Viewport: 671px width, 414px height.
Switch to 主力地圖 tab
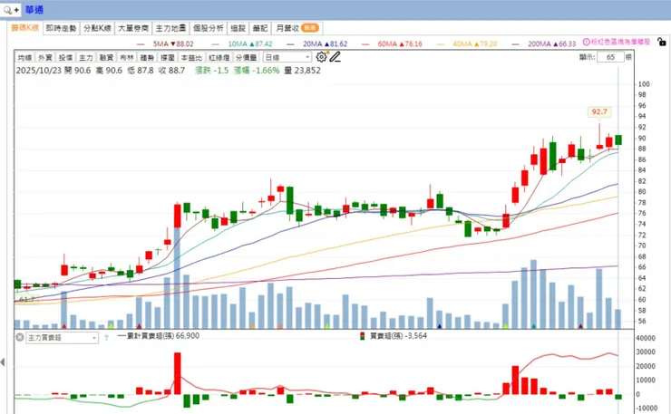pos(170,28)
